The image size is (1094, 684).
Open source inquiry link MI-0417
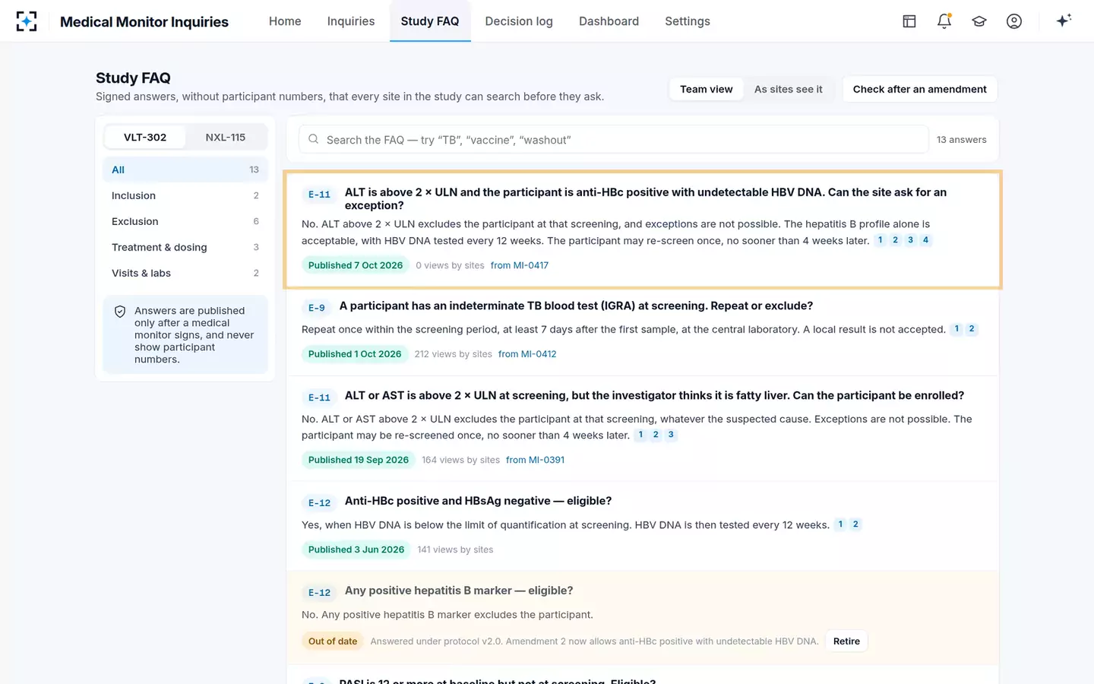520,265
